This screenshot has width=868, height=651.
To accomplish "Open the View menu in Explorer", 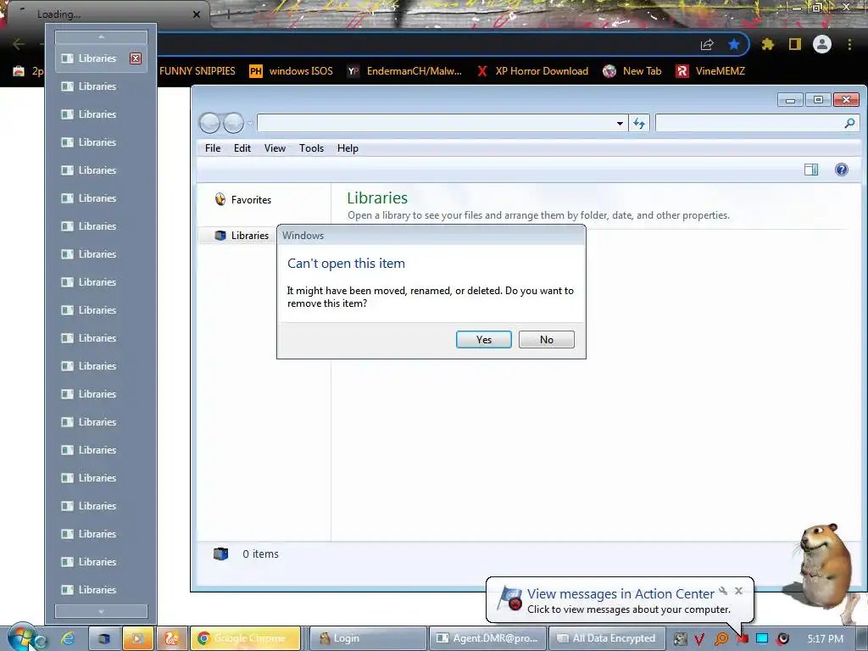I will (x=275, y=147).
